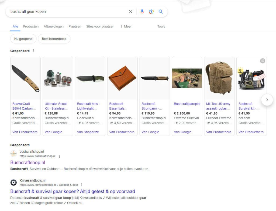Open the Bushcraftshop.nl sponsored headline

click(28, 162)
